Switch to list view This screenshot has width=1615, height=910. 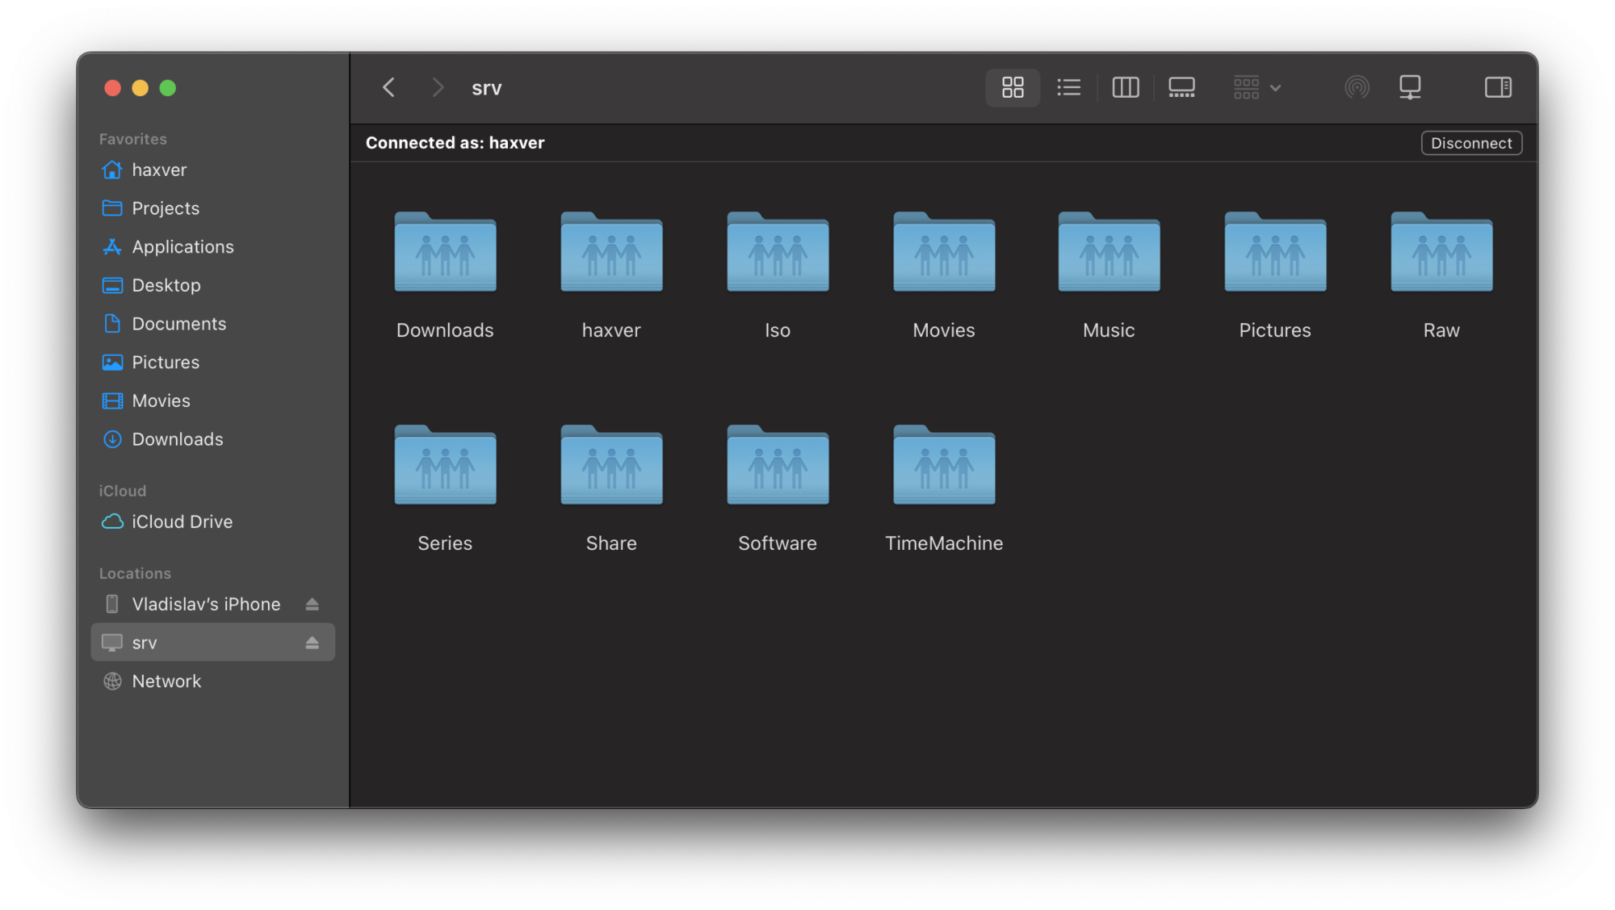click(x=1068, y=87)
